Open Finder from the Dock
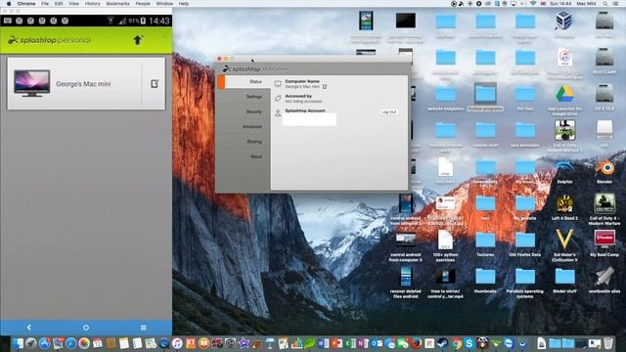This screenshot has width=626, height=352. click(x=19, y=343)
